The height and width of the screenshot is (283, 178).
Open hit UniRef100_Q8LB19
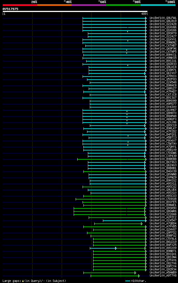click(x=163, y=21)
